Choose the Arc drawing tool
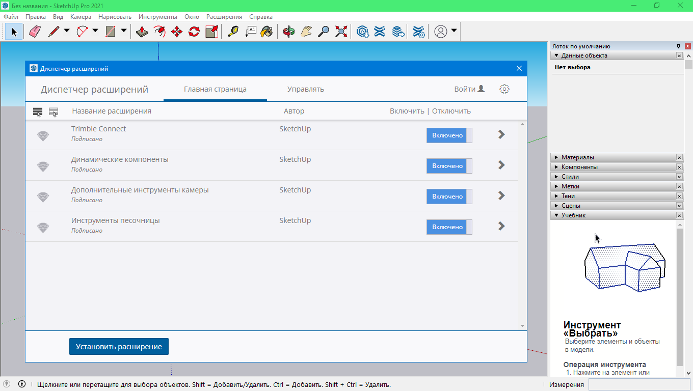 pyautogui.click(x=82, y=32)
